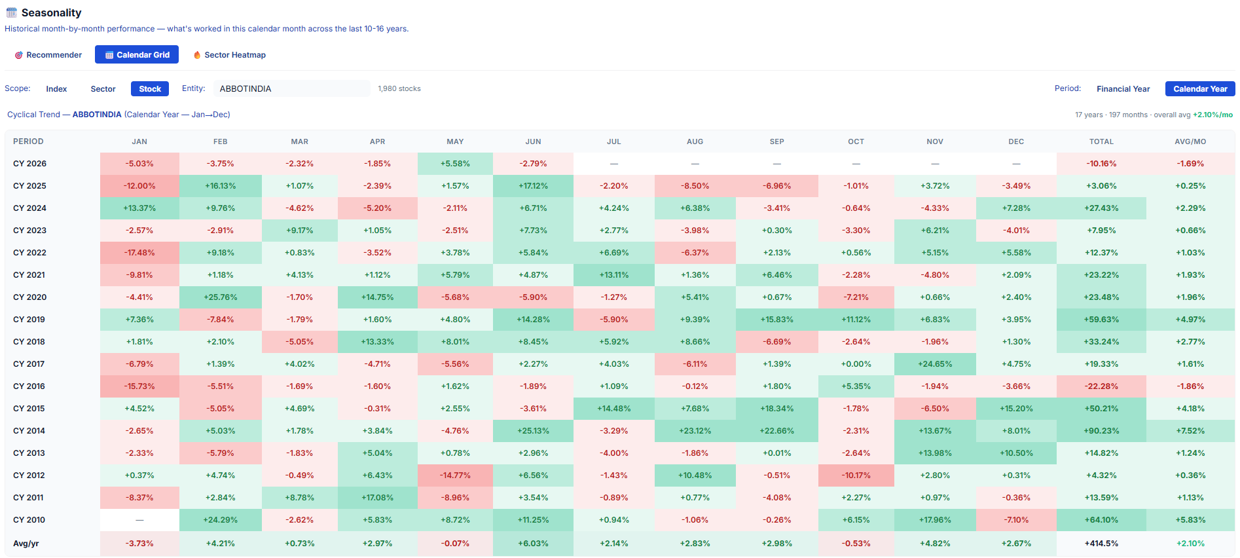Click the +18.34% September 2015 cell
Screen dimensions: 1240x558
(777, 409)
